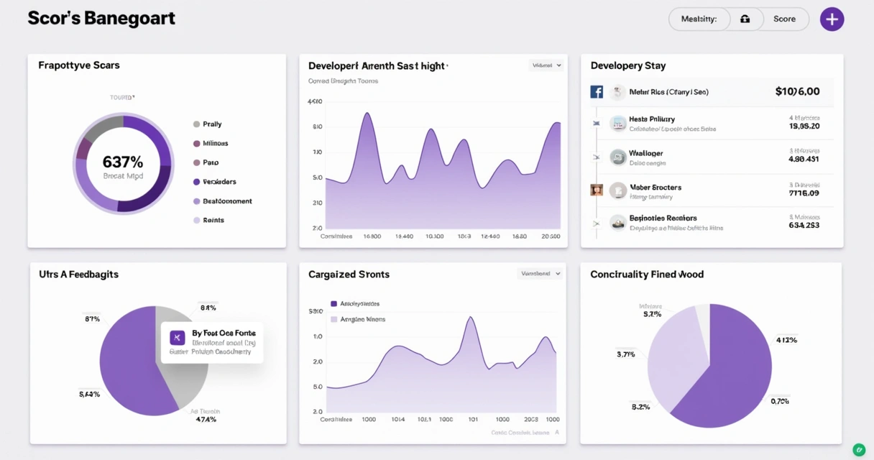Click the 4.12% label on Concruriality pie
Screen dimensions: 874x460
(x=786, y=340)
